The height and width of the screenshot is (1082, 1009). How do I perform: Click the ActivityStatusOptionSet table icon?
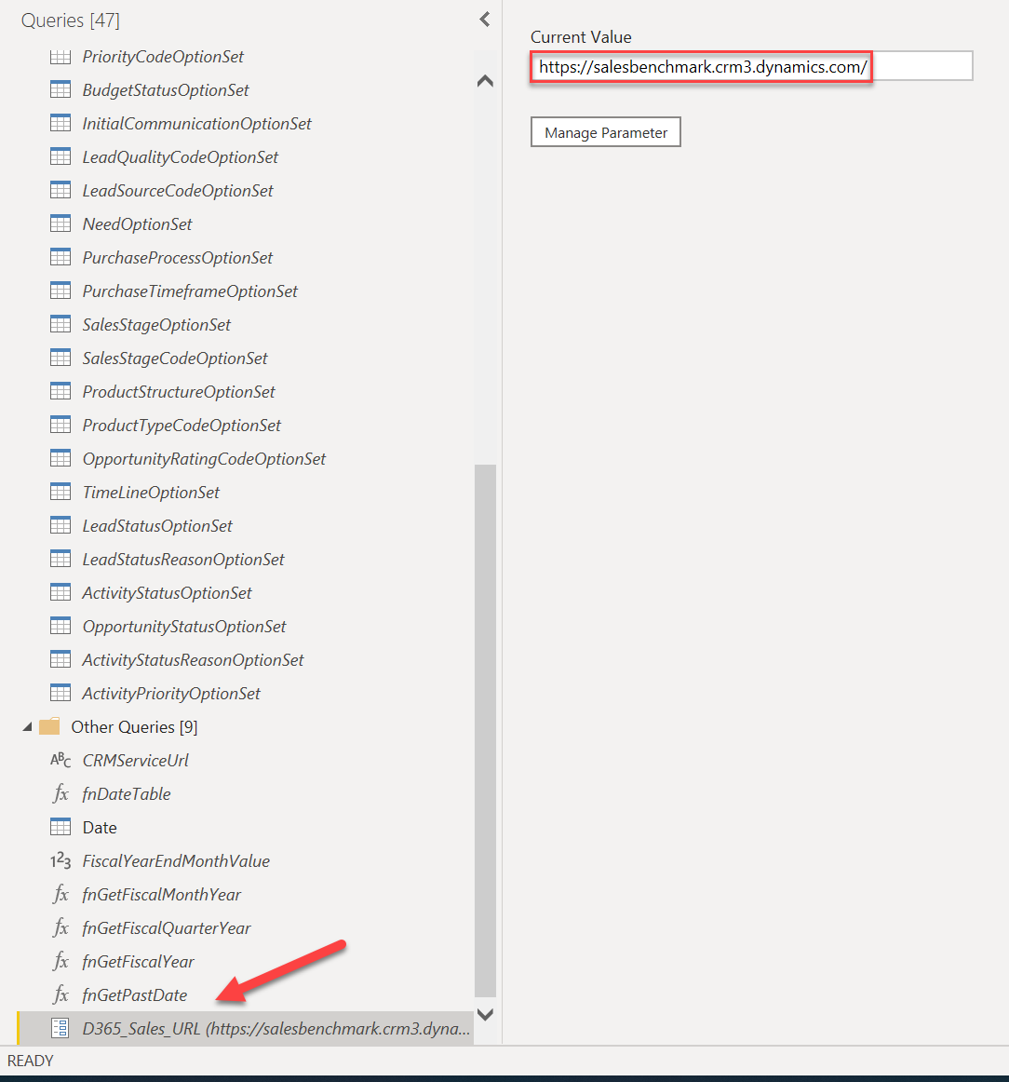tap(60, 593)
